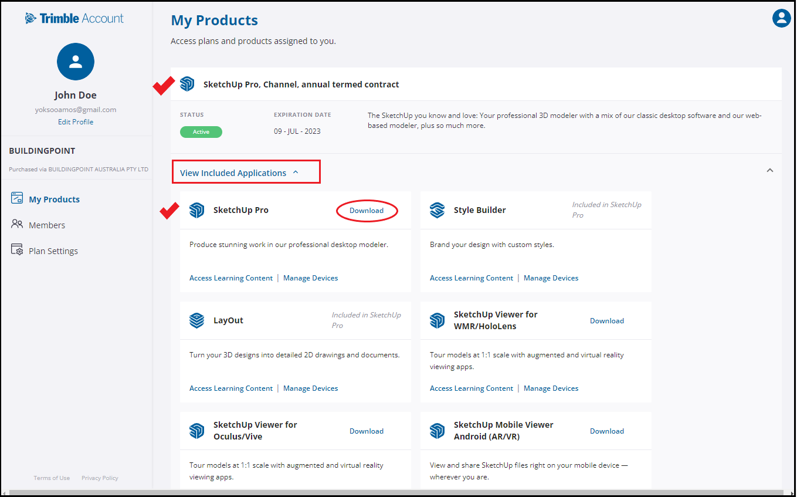This screenshot has width=797, height=497.
Task: Click John Doe's profile picture in sidebar
Action: tap(76, 62)
